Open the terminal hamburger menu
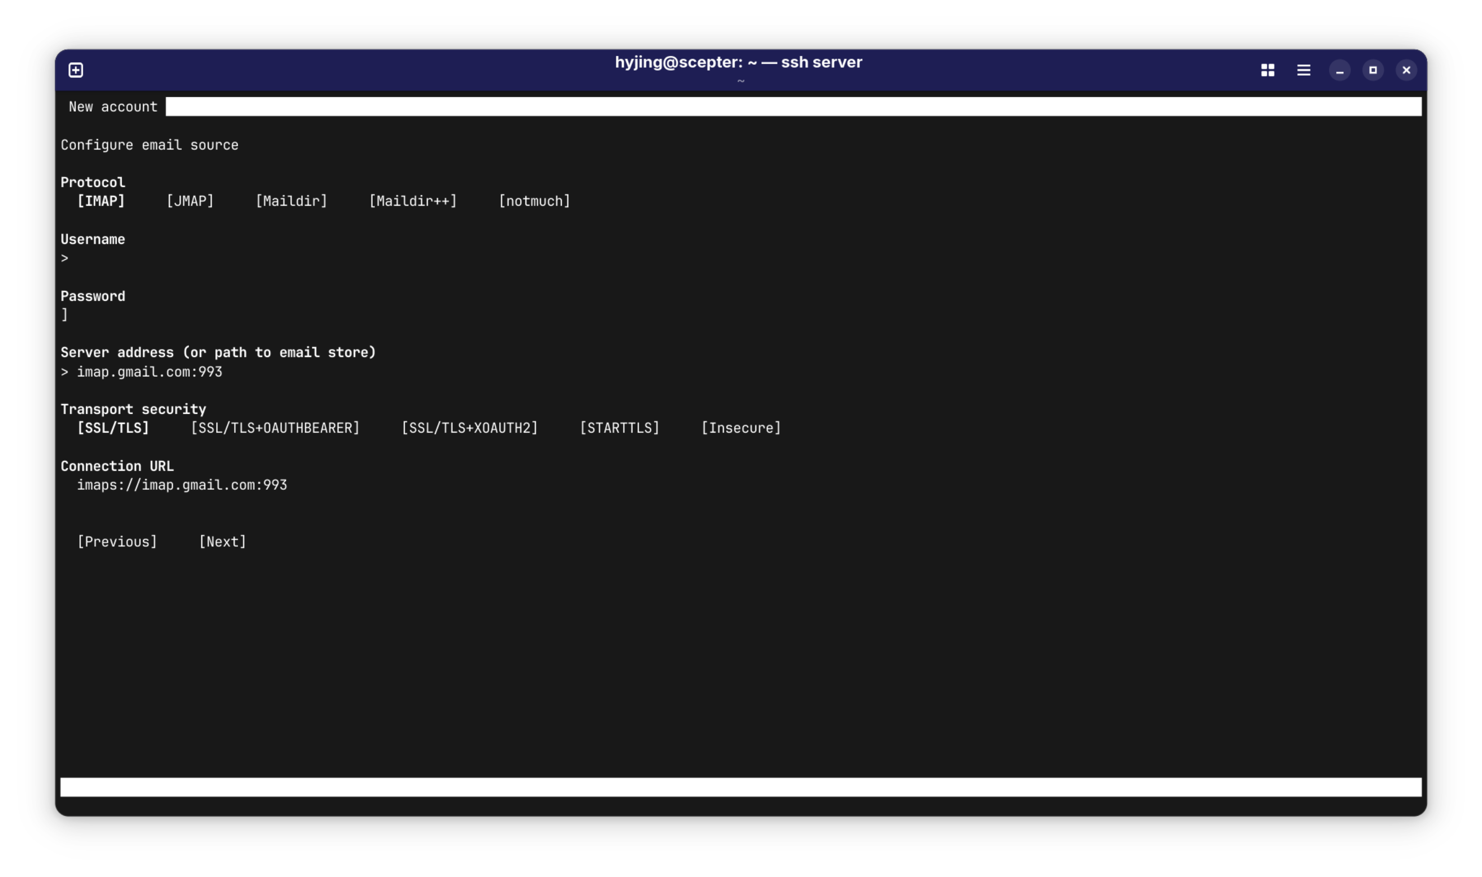This screenshot has width=1482, height=877. [x=1304, y=70]
